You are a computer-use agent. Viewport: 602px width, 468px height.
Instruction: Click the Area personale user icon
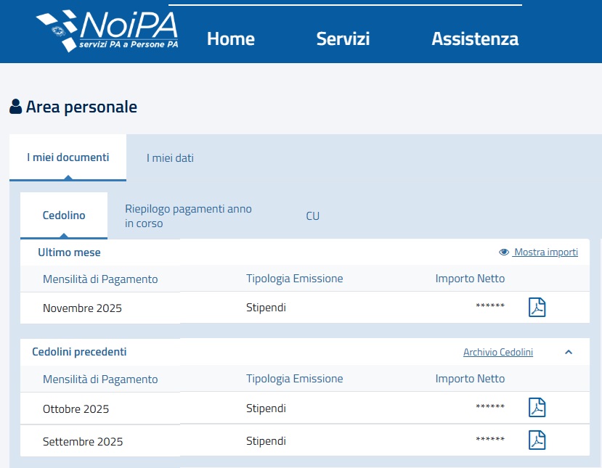(16, 107)
